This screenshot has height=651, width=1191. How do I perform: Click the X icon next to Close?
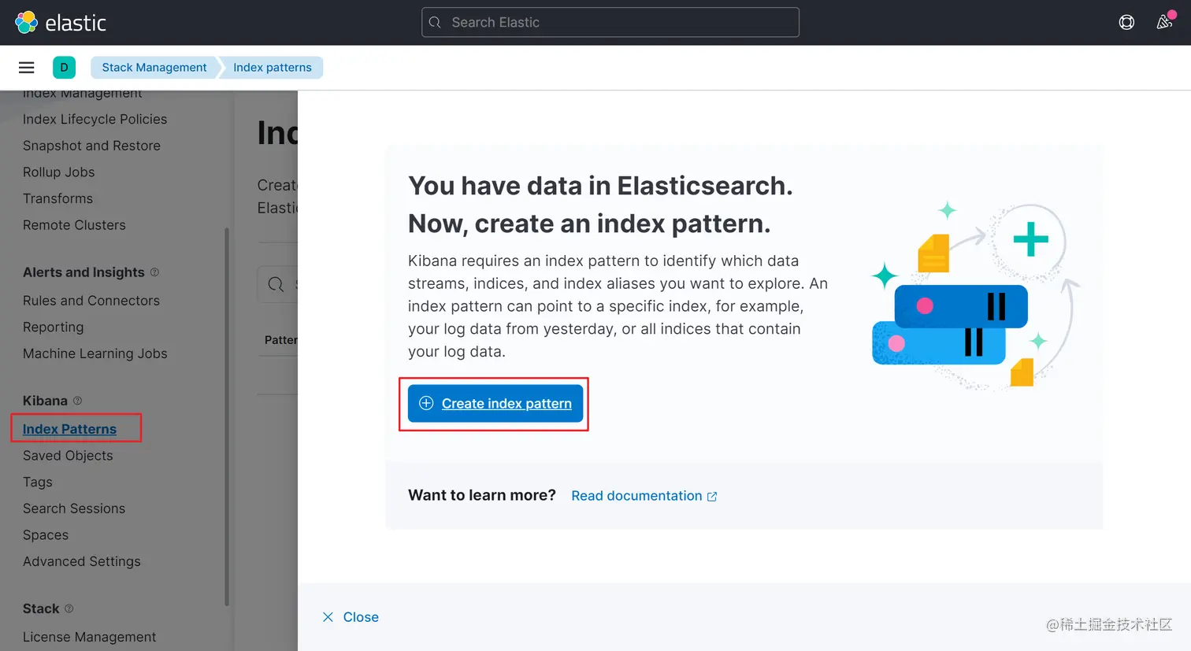pyautogui.click(x=328, y=617)
